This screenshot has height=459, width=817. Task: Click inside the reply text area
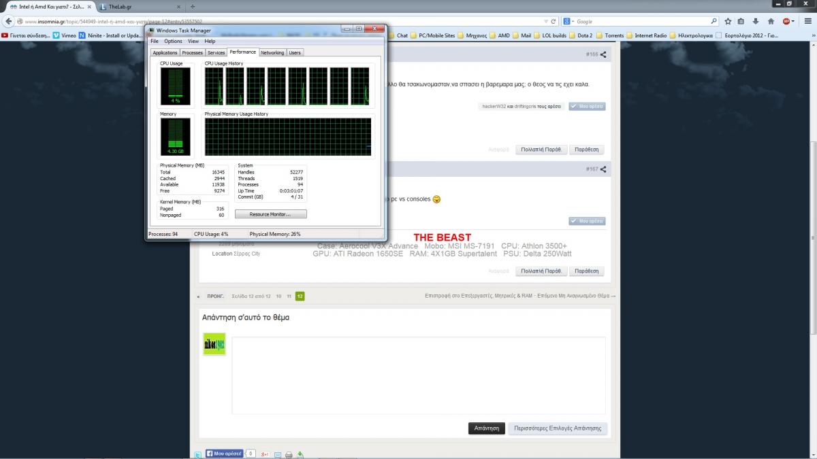pyautogui.click(x=418, y=375)
